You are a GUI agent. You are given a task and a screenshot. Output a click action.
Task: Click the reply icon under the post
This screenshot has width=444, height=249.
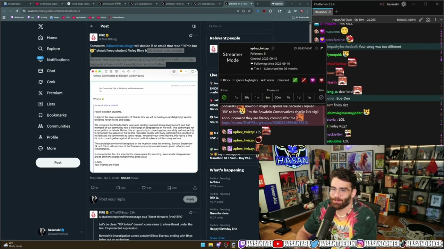tap(93, 188)
